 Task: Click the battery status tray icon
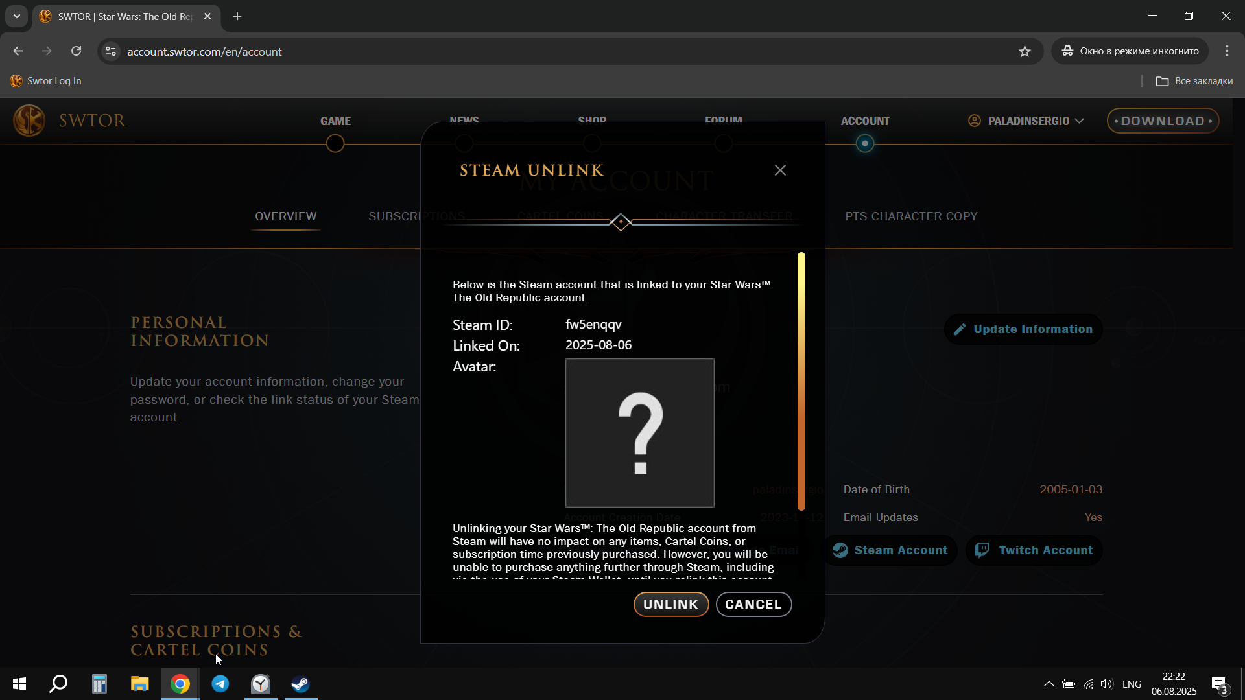tap(1069, 684)
